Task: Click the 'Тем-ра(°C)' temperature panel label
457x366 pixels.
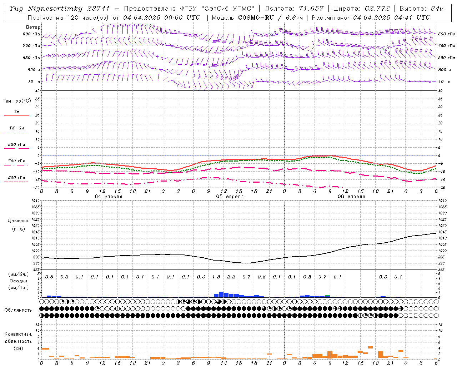Action: [17, 101]
